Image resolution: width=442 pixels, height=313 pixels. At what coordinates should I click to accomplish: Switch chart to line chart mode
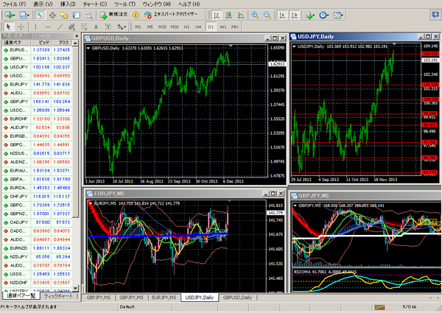pyautogui.click(x=241, y=15)
